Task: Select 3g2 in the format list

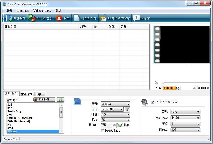Action: (x=33, y=105)
